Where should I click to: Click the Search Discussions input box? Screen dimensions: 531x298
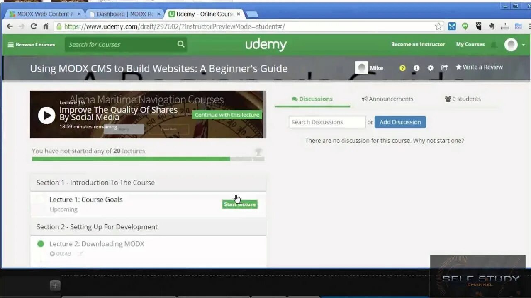point(327,122)
